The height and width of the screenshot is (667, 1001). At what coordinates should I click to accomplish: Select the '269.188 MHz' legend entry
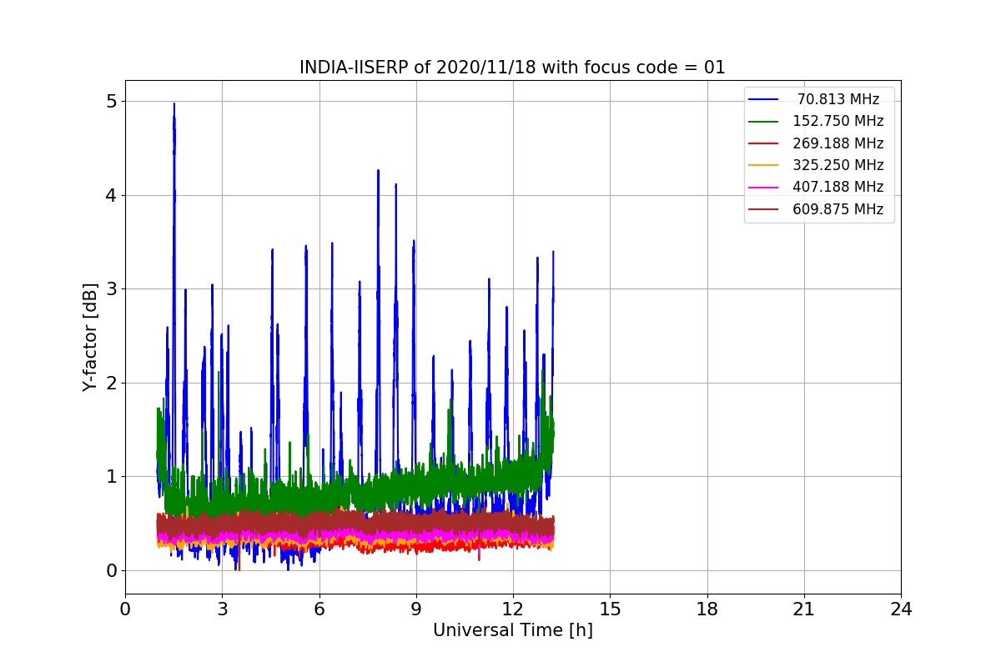point(838,143)
